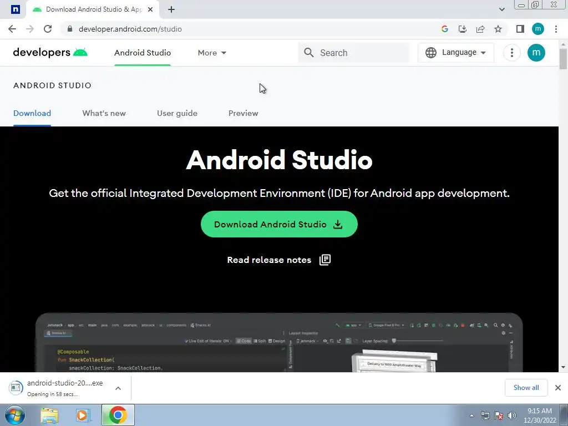
Task: Click the site lock icon
Action: [70, 29]
